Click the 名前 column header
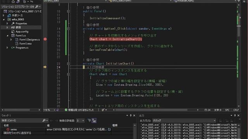248x139 pixels. pyautogui.click(x=6, y=125)
